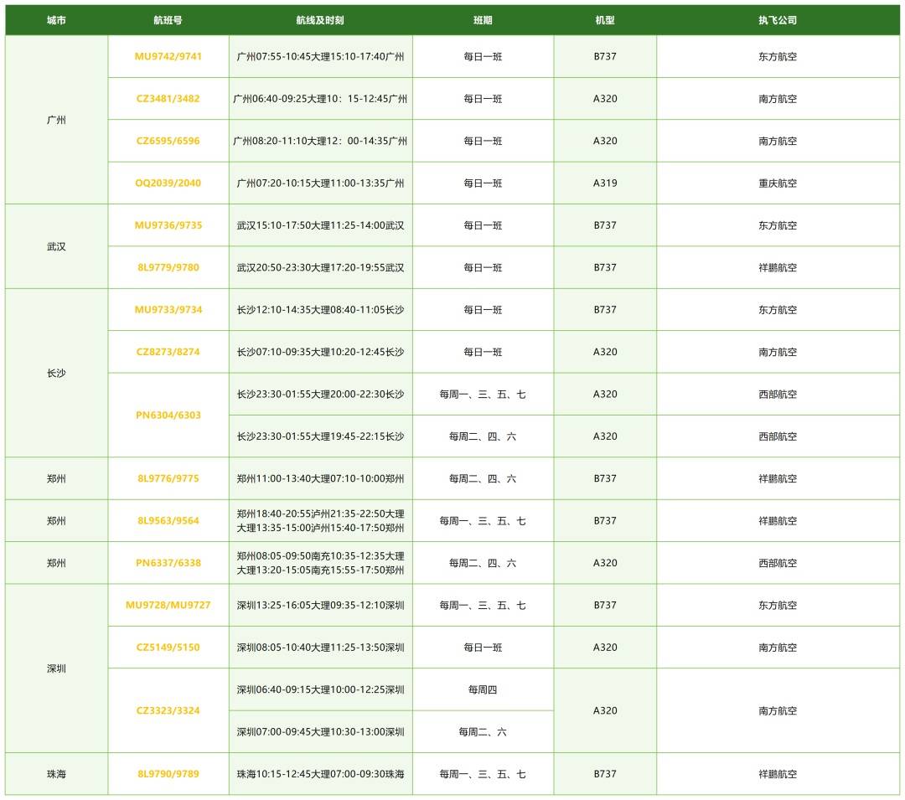Select flight number CZ6595/6596

click(168, 141)
